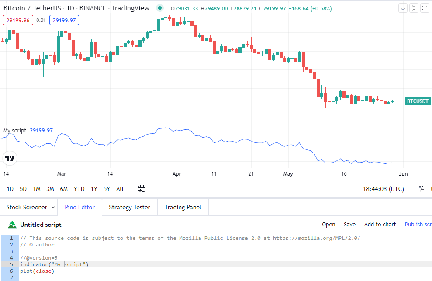Image resolution: width=432 pixels, height=281 pixels.
Task: Open the Pine Editor tab
Action: tap(79, 208)
